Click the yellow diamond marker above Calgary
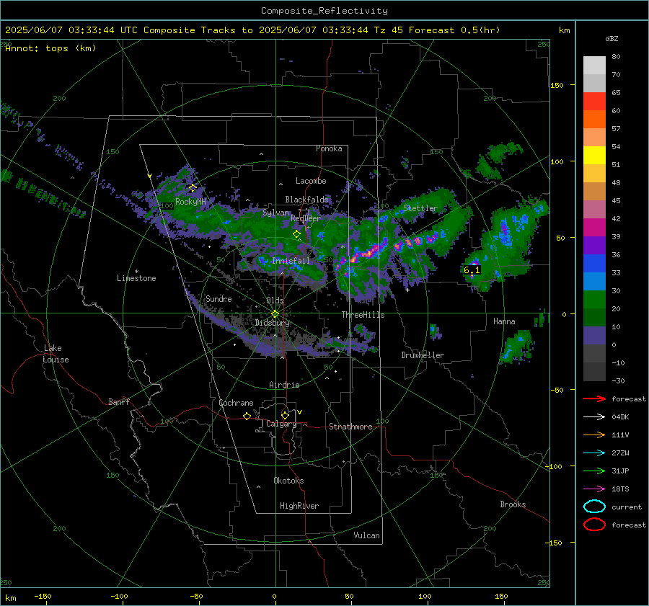 click(x=285, y=415)
